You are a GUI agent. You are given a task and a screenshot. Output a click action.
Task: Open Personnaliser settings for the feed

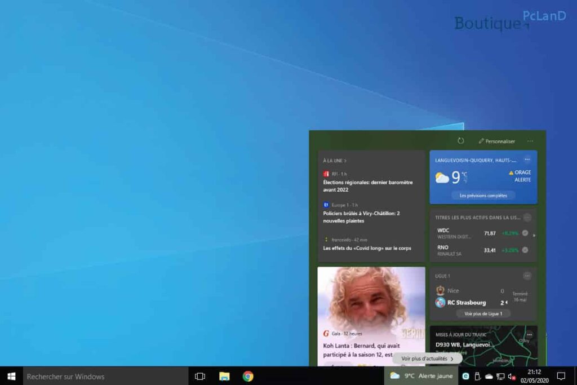click(496, 141)
